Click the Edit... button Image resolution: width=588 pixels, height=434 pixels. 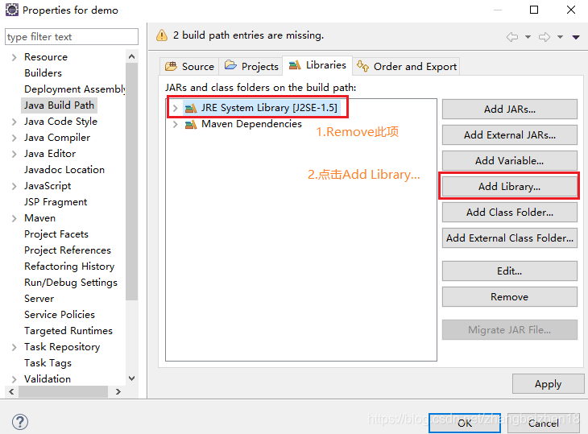[510, 271]
